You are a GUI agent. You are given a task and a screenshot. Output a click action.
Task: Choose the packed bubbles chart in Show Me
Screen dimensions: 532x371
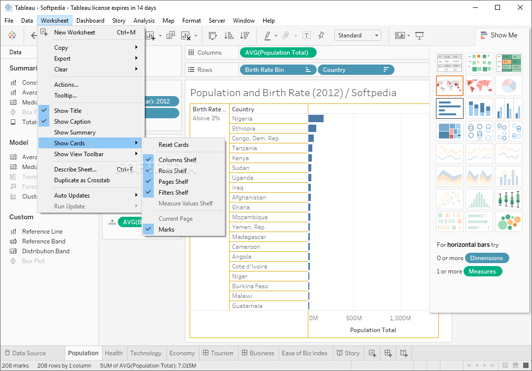point(509,222)
